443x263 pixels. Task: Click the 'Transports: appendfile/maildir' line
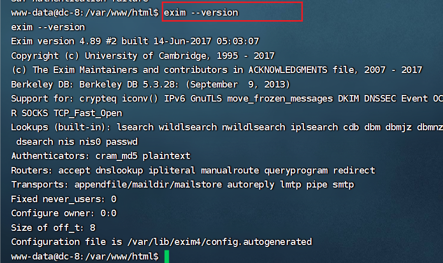point(182,185)
